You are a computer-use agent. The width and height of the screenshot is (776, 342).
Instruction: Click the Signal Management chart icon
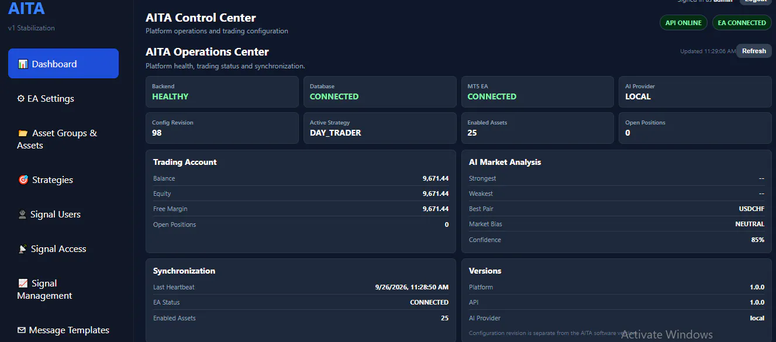23,284
